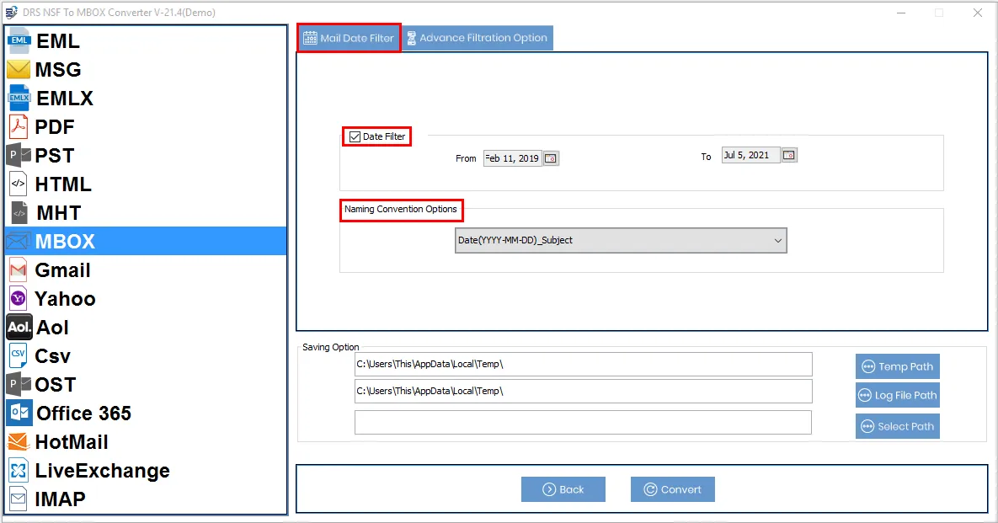Select the LiveExchange label text
Image resolution: width=998 pixels, height=523 pixels.
[x=103, y=470]
